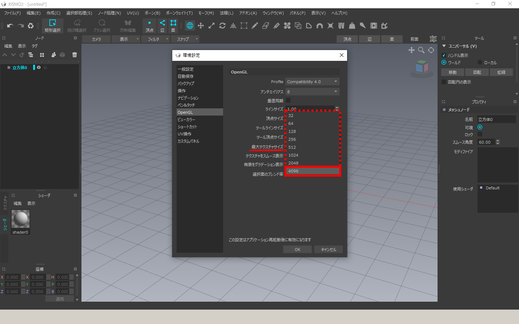Open the スナップ dropdown in viewport bar

click(x=185, y=39)
